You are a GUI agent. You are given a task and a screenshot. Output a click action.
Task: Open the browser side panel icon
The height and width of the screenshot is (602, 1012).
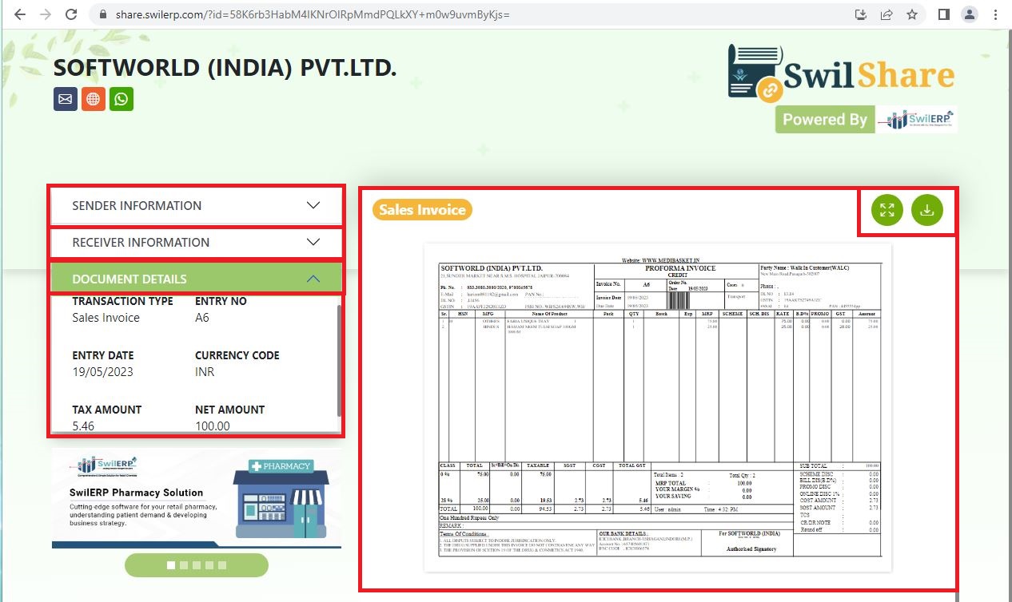tap(944, 14)
